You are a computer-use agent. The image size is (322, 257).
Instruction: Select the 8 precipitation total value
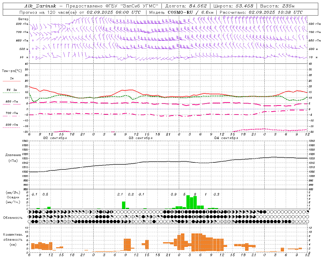pos(195,195)
